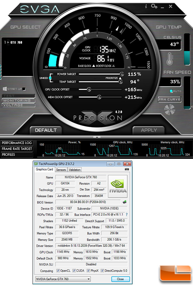Close the EVGA Precision window
This screenshot has height=285, width=193.
point(171,6)
